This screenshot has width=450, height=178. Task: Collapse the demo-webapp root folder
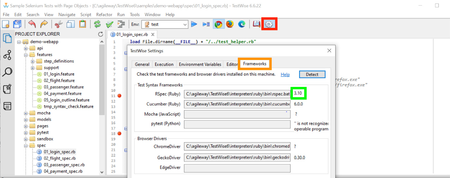pyautogui.click(x=19, y=42)
